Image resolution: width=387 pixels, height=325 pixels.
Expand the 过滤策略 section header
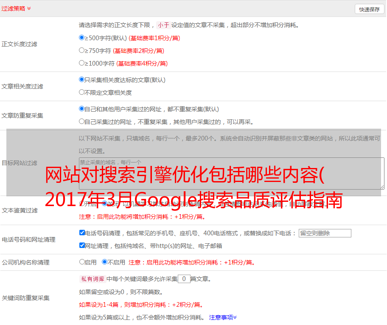[16, 8]
